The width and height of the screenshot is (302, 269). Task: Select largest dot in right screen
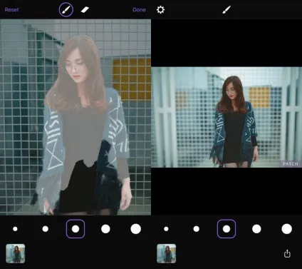click(x=287, y=229)
